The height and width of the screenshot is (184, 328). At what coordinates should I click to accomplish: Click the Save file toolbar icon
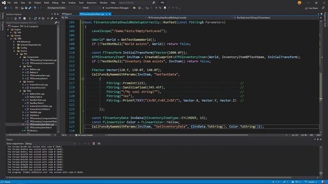click(26, 8)
